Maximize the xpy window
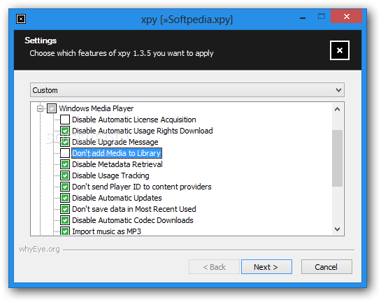Image resolution: width=381 pixels, height=302 pixels. [x=322, y=17]
